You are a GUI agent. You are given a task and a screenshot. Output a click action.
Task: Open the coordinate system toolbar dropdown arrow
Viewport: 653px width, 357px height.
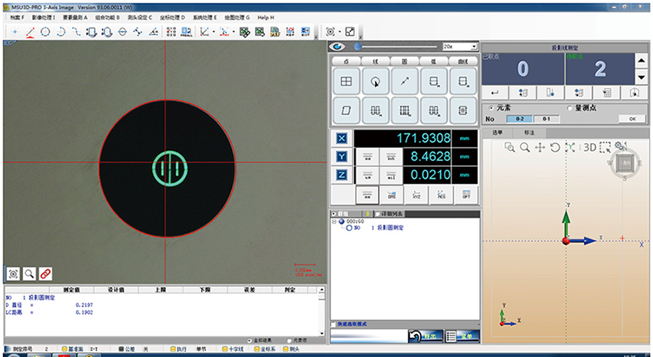(214, 32)
